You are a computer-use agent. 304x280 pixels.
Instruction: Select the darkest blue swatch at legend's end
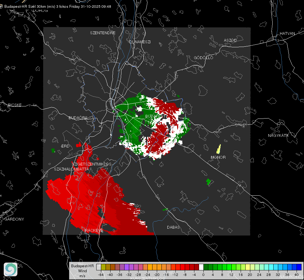pyautogui.click(x=299, y=267)
